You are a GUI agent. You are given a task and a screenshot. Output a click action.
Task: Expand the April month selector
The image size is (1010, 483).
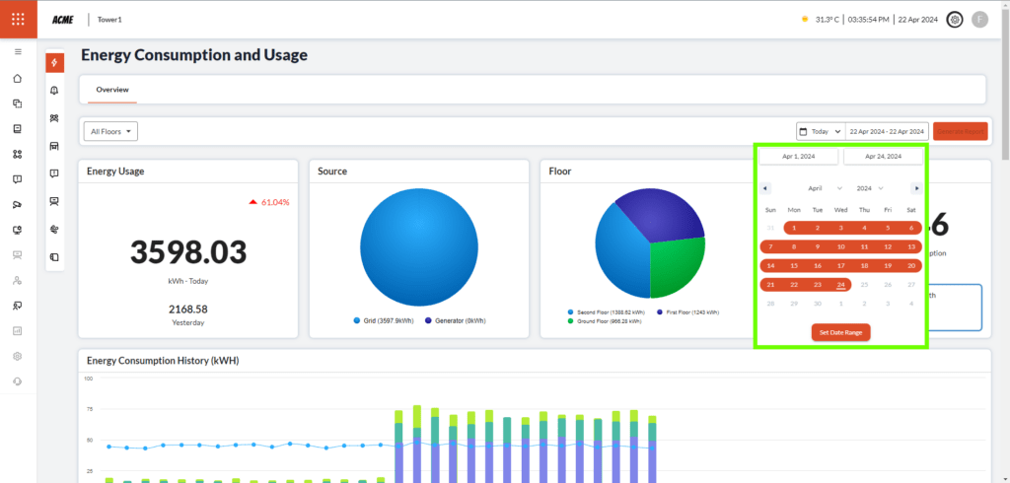(825, 187)
